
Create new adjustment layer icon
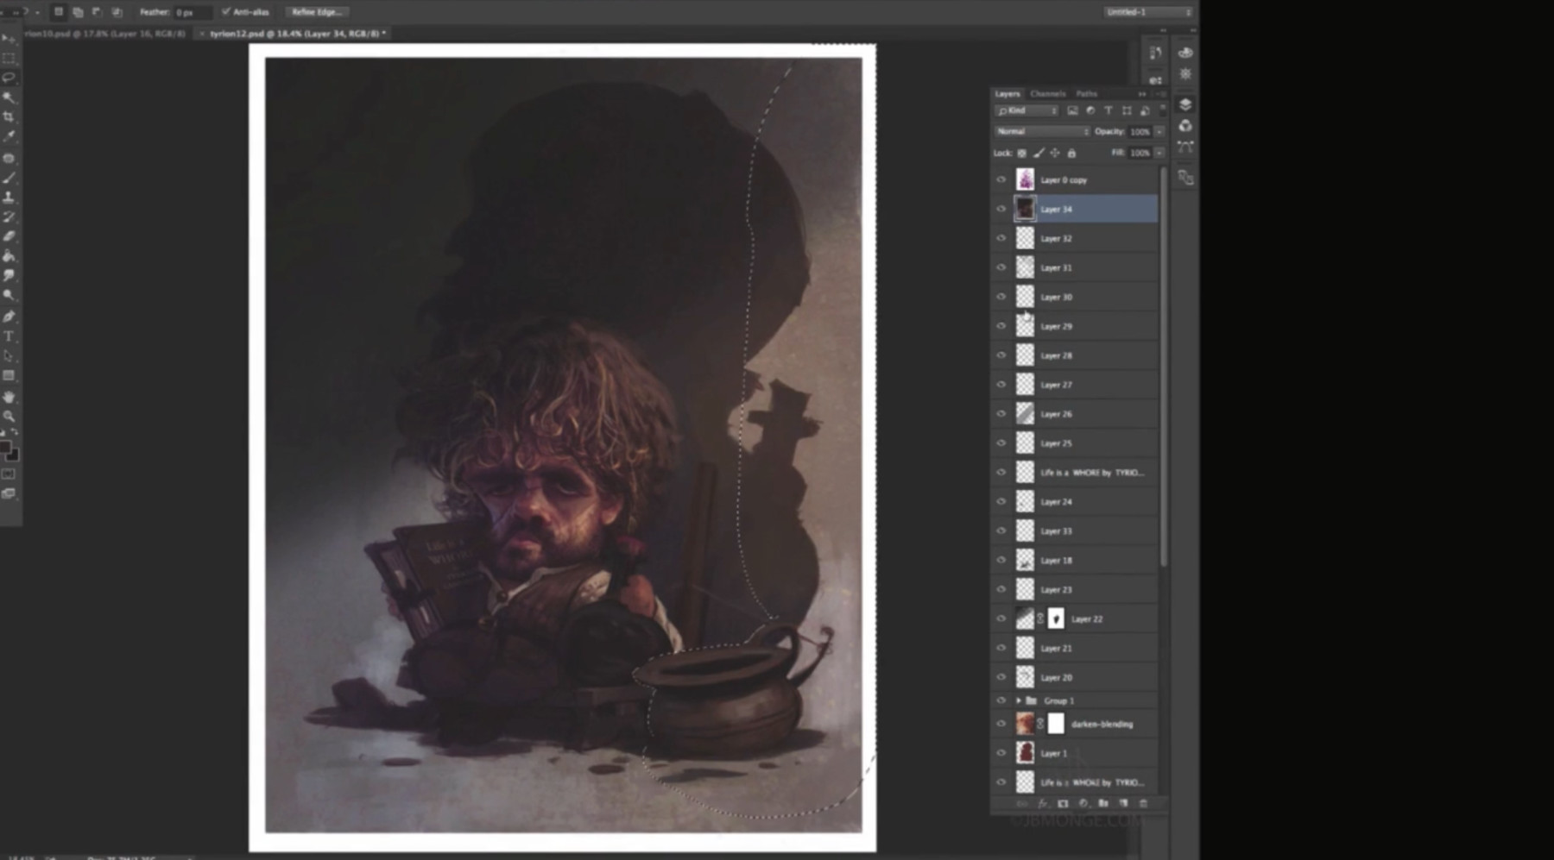coord(1083,803)
